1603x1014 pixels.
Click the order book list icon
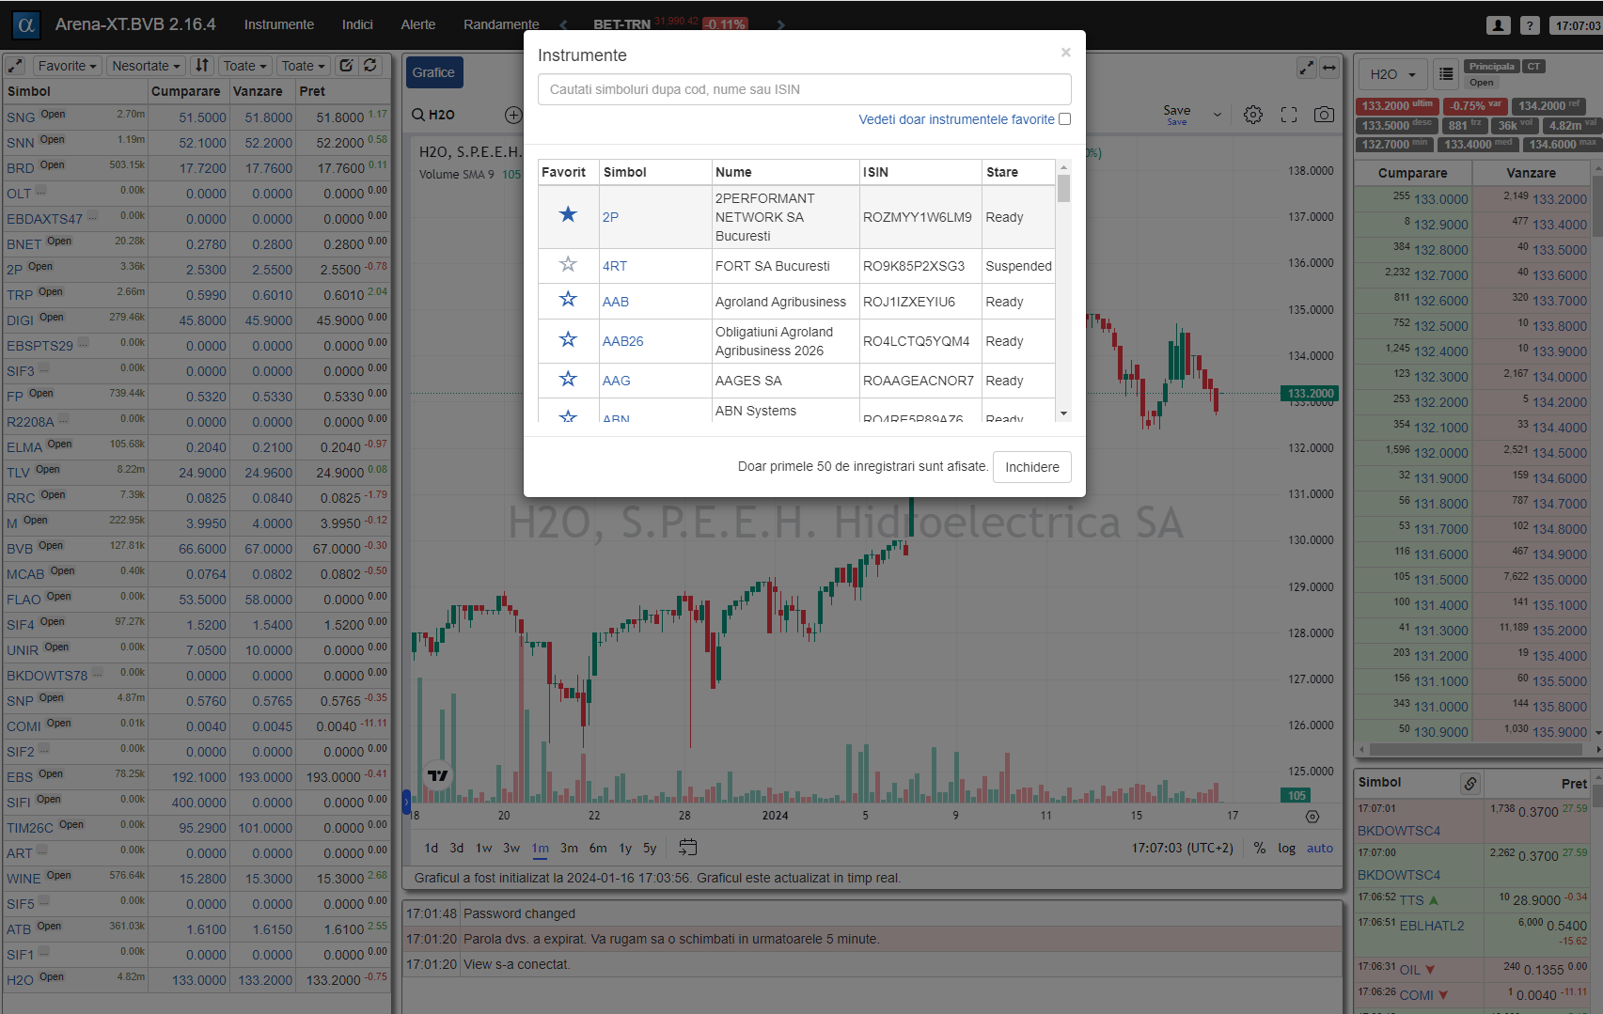1446,74
